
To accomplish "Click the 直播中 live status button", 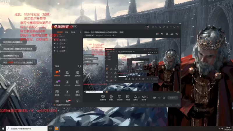I will pos(173,98).
